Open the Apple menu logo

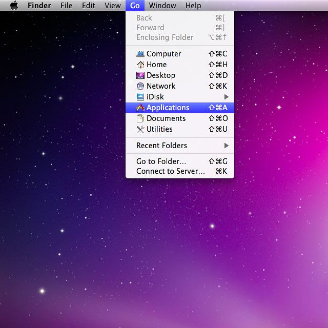point(14,5)
